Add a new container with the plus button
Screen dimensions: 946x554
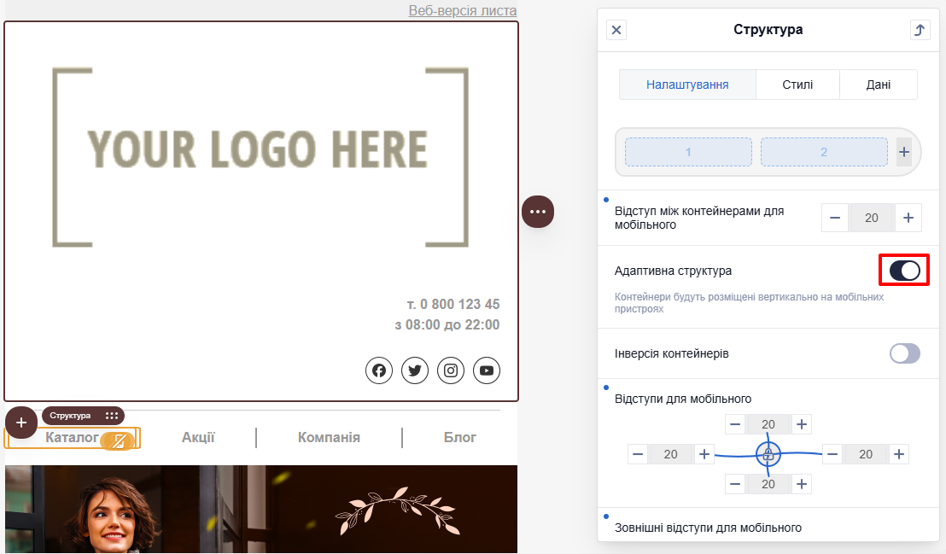(x=904, y=152)
